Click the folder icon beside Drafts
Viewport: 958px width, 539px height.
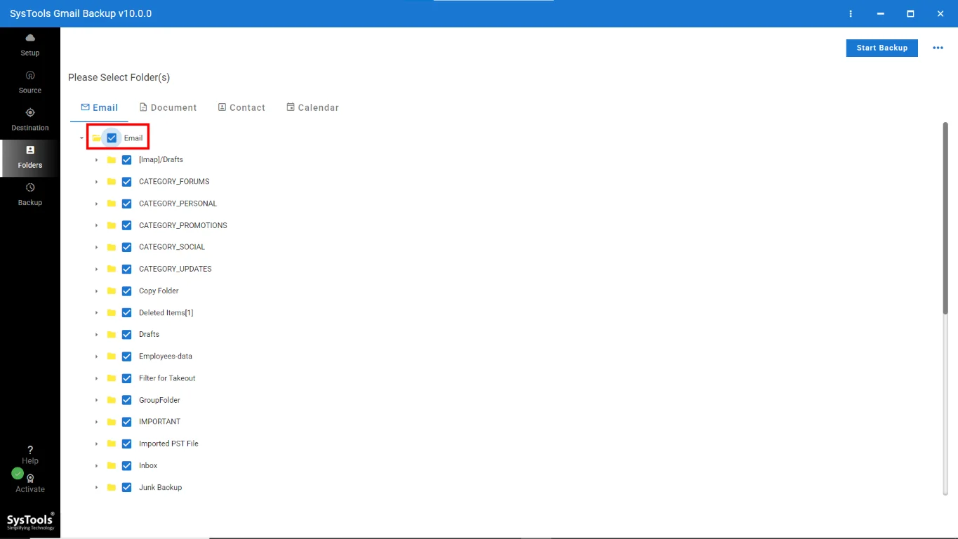pos(112,334)
